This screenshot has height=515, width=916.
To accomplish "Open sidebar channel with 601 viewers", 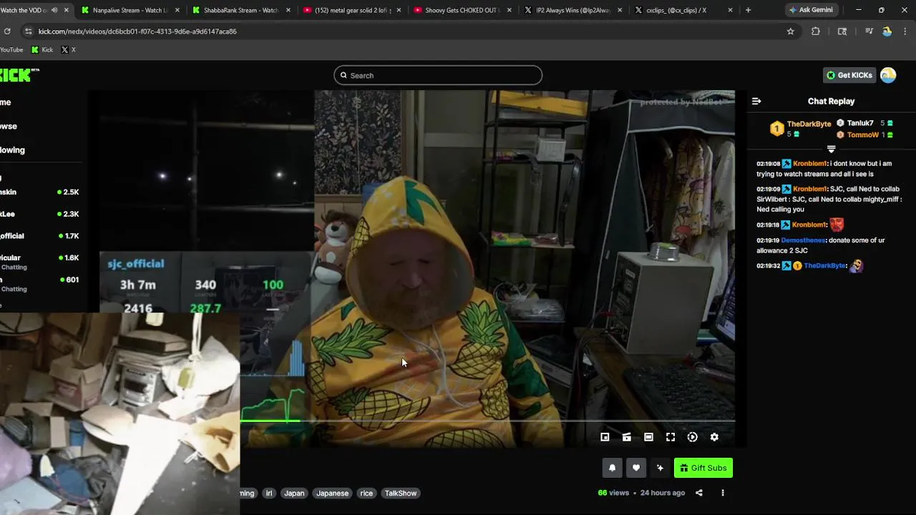I will 41,284.
